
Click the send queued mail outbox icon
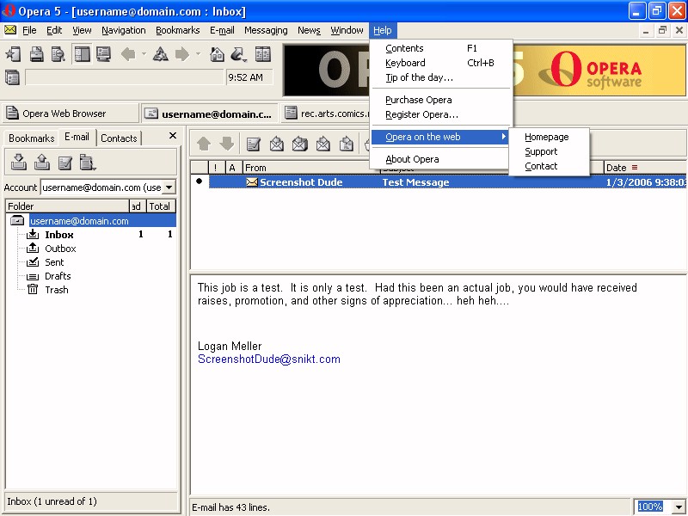pyautogui.click(x=42, y=163)
